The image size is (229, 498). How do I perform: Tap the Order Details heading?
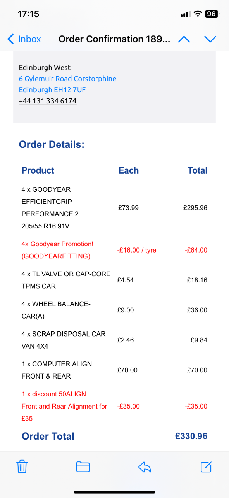pos(52,145)
